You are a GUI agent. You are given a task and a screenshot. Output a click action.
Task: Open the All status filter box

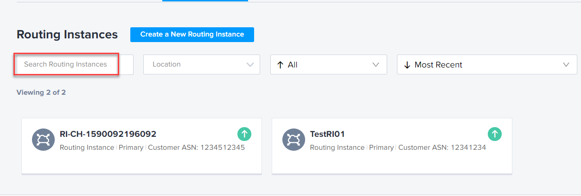329,65
